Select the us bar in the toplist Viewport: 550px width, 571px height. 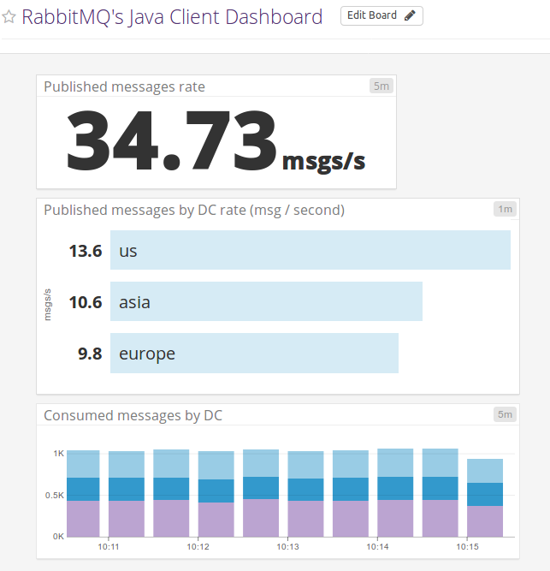[310, 251]
